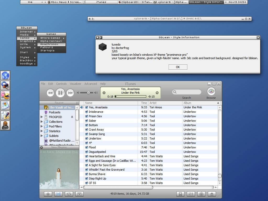Click the add playlist plus button
Viewport: 268px width, 201px height.
[48, 194]
